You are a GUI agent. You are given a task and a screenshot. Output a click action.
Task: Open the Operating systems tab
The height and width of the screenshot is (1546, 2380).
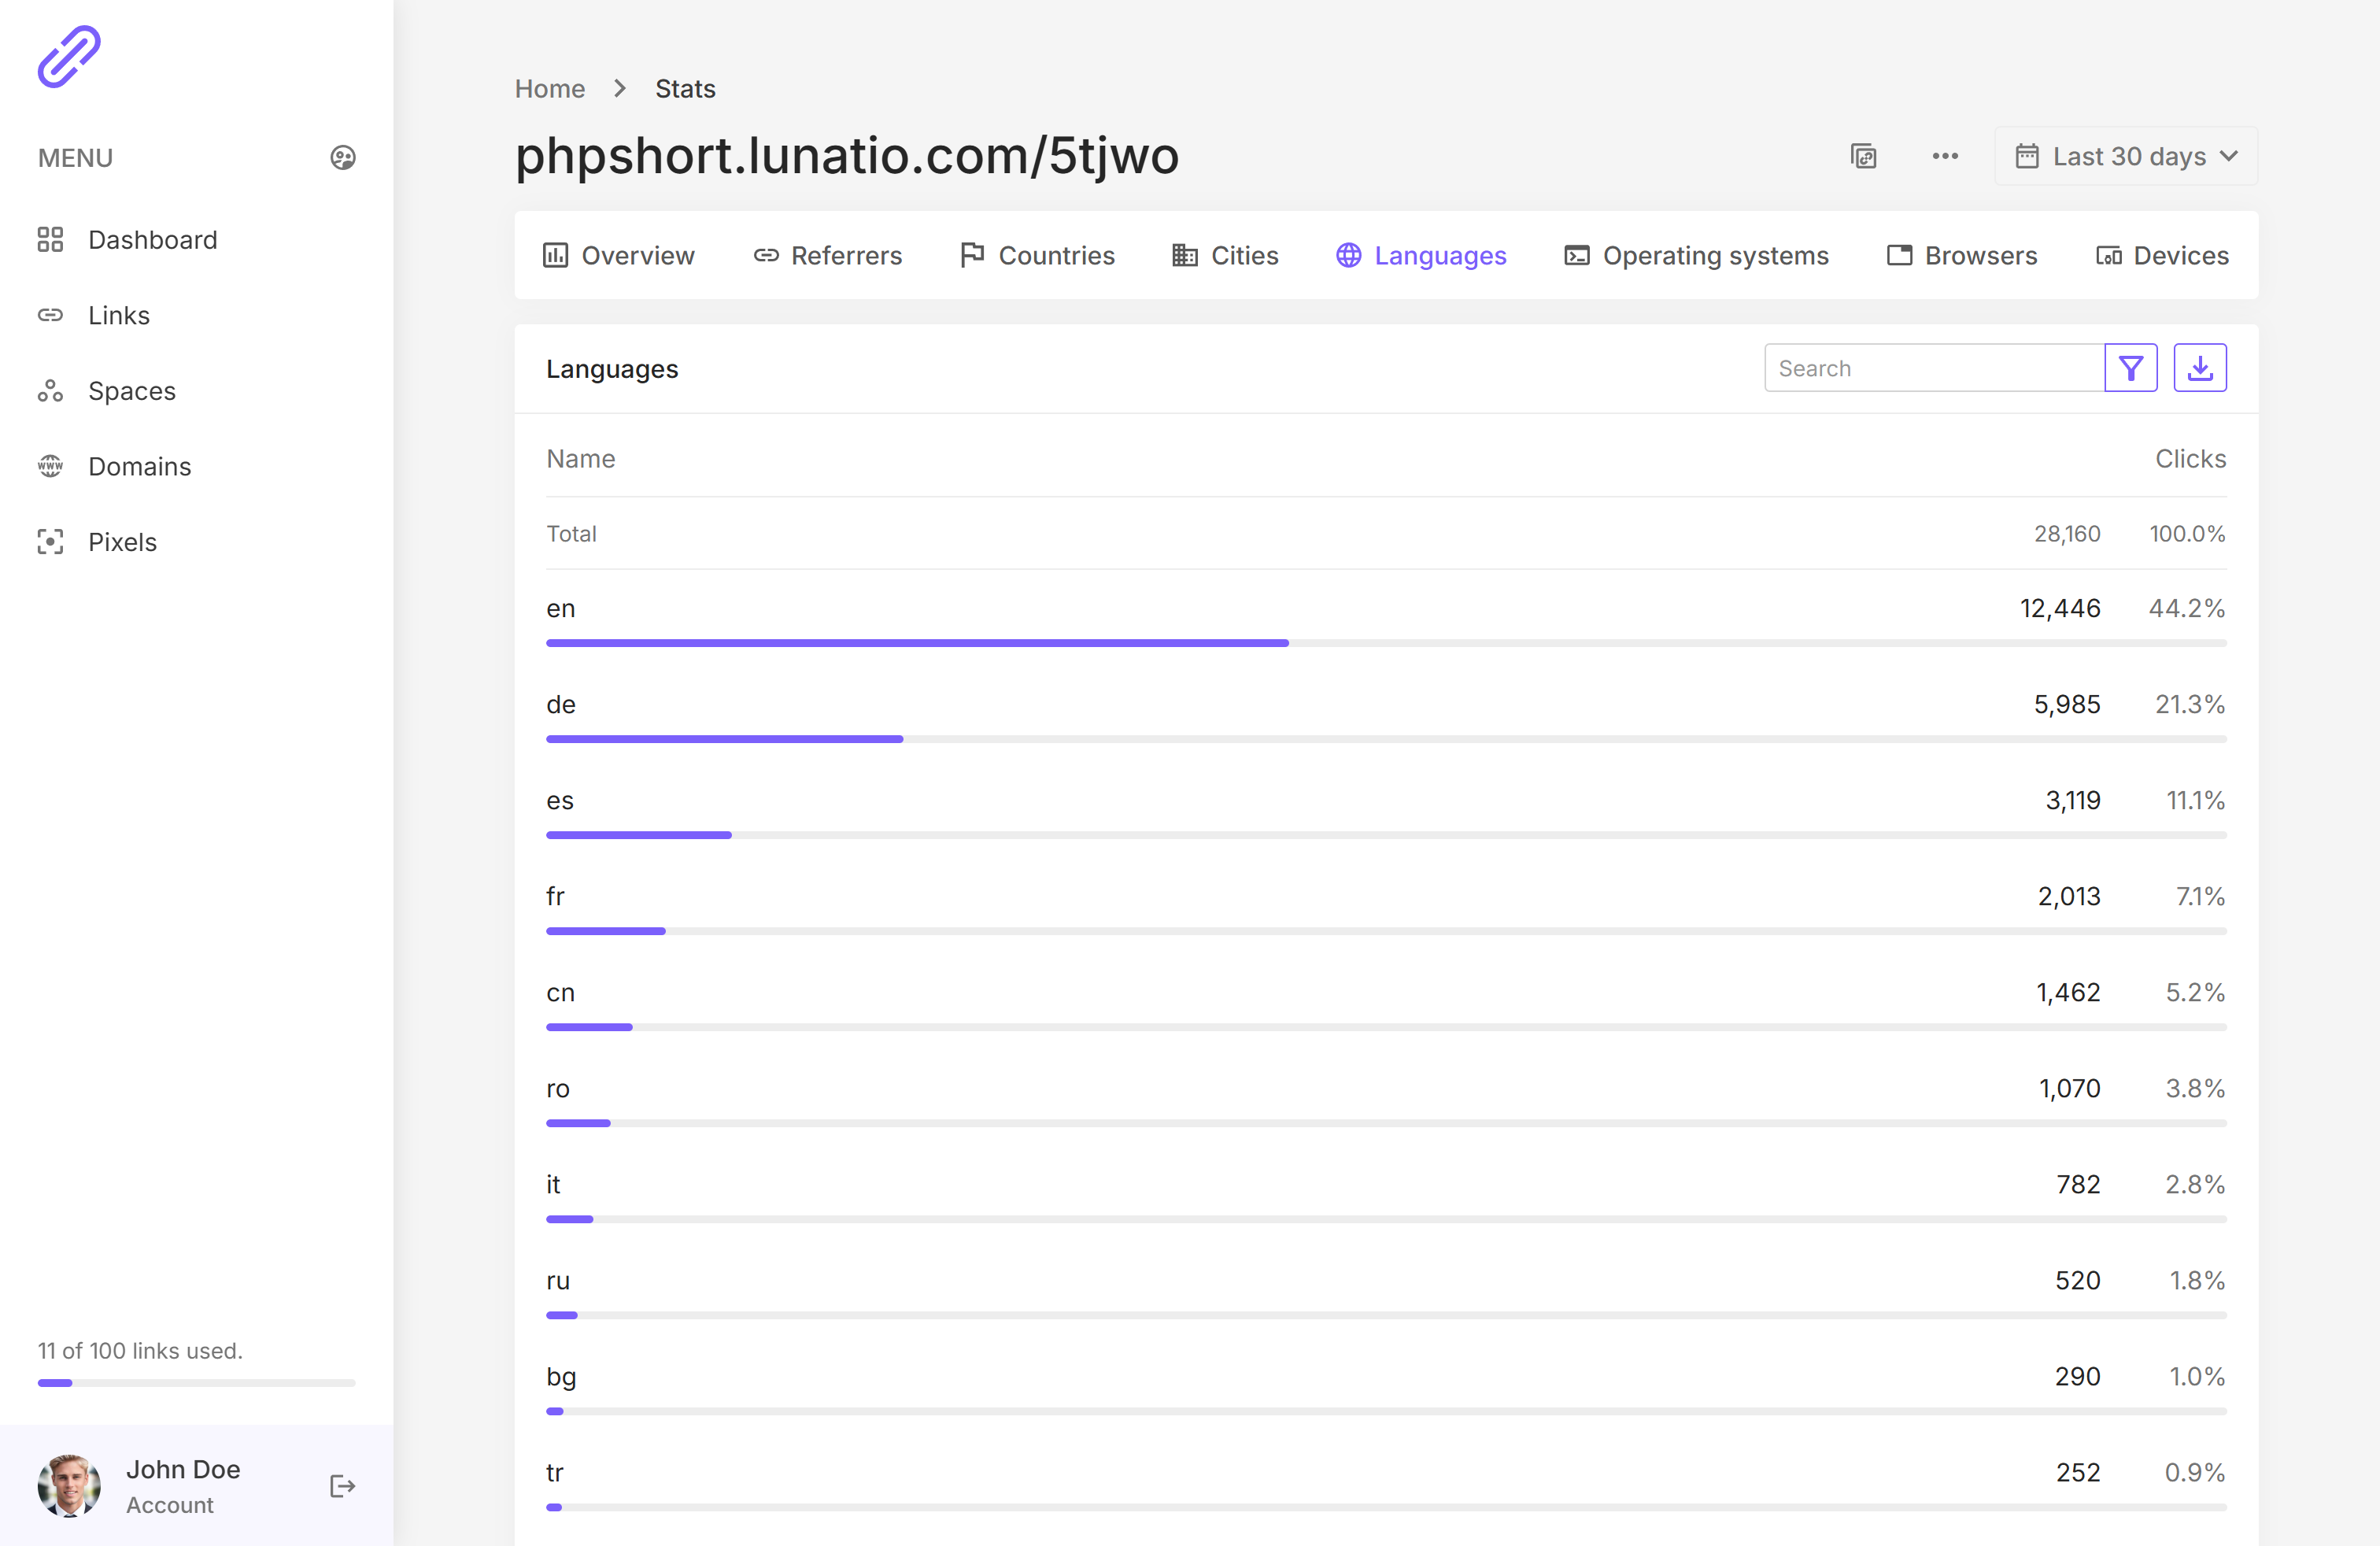(1696, 255)
